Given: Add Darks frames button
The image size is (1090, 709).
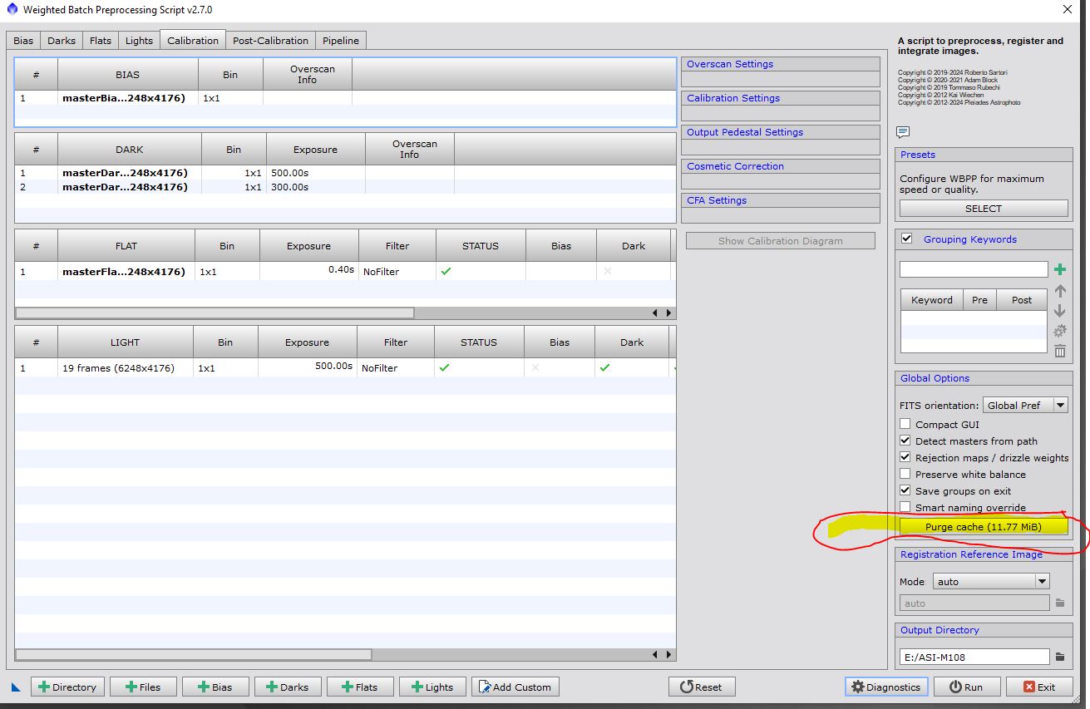Looking at the screenshot, I should pos(287,687).
